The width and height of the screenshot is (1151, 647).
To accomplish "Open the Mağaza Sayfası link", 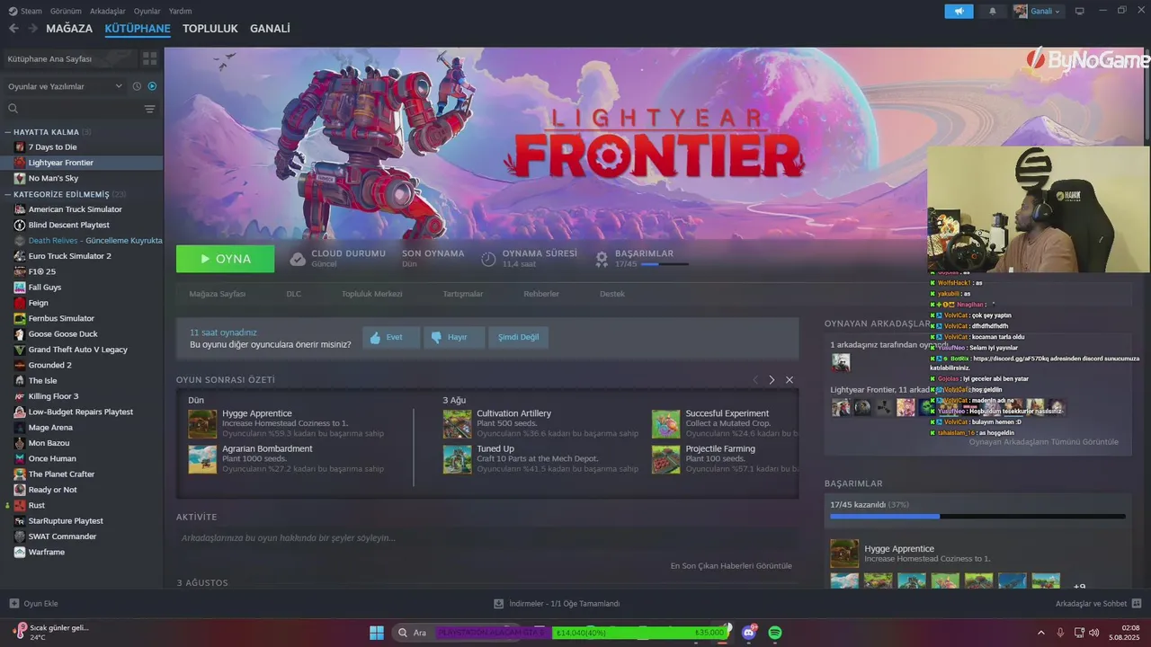I will [217, 294].
